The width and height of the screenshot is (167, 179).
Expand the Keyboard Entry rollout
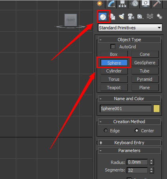(x=129, y=143)
